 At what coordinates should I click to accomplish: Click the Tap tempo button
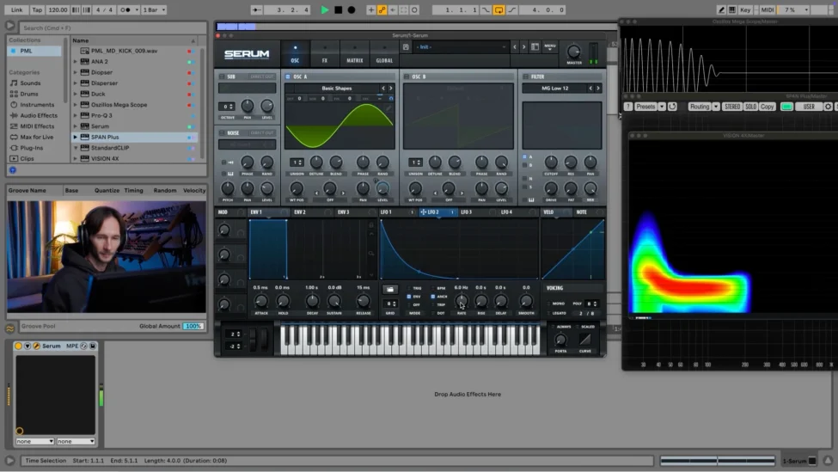(x=37, y=9)
